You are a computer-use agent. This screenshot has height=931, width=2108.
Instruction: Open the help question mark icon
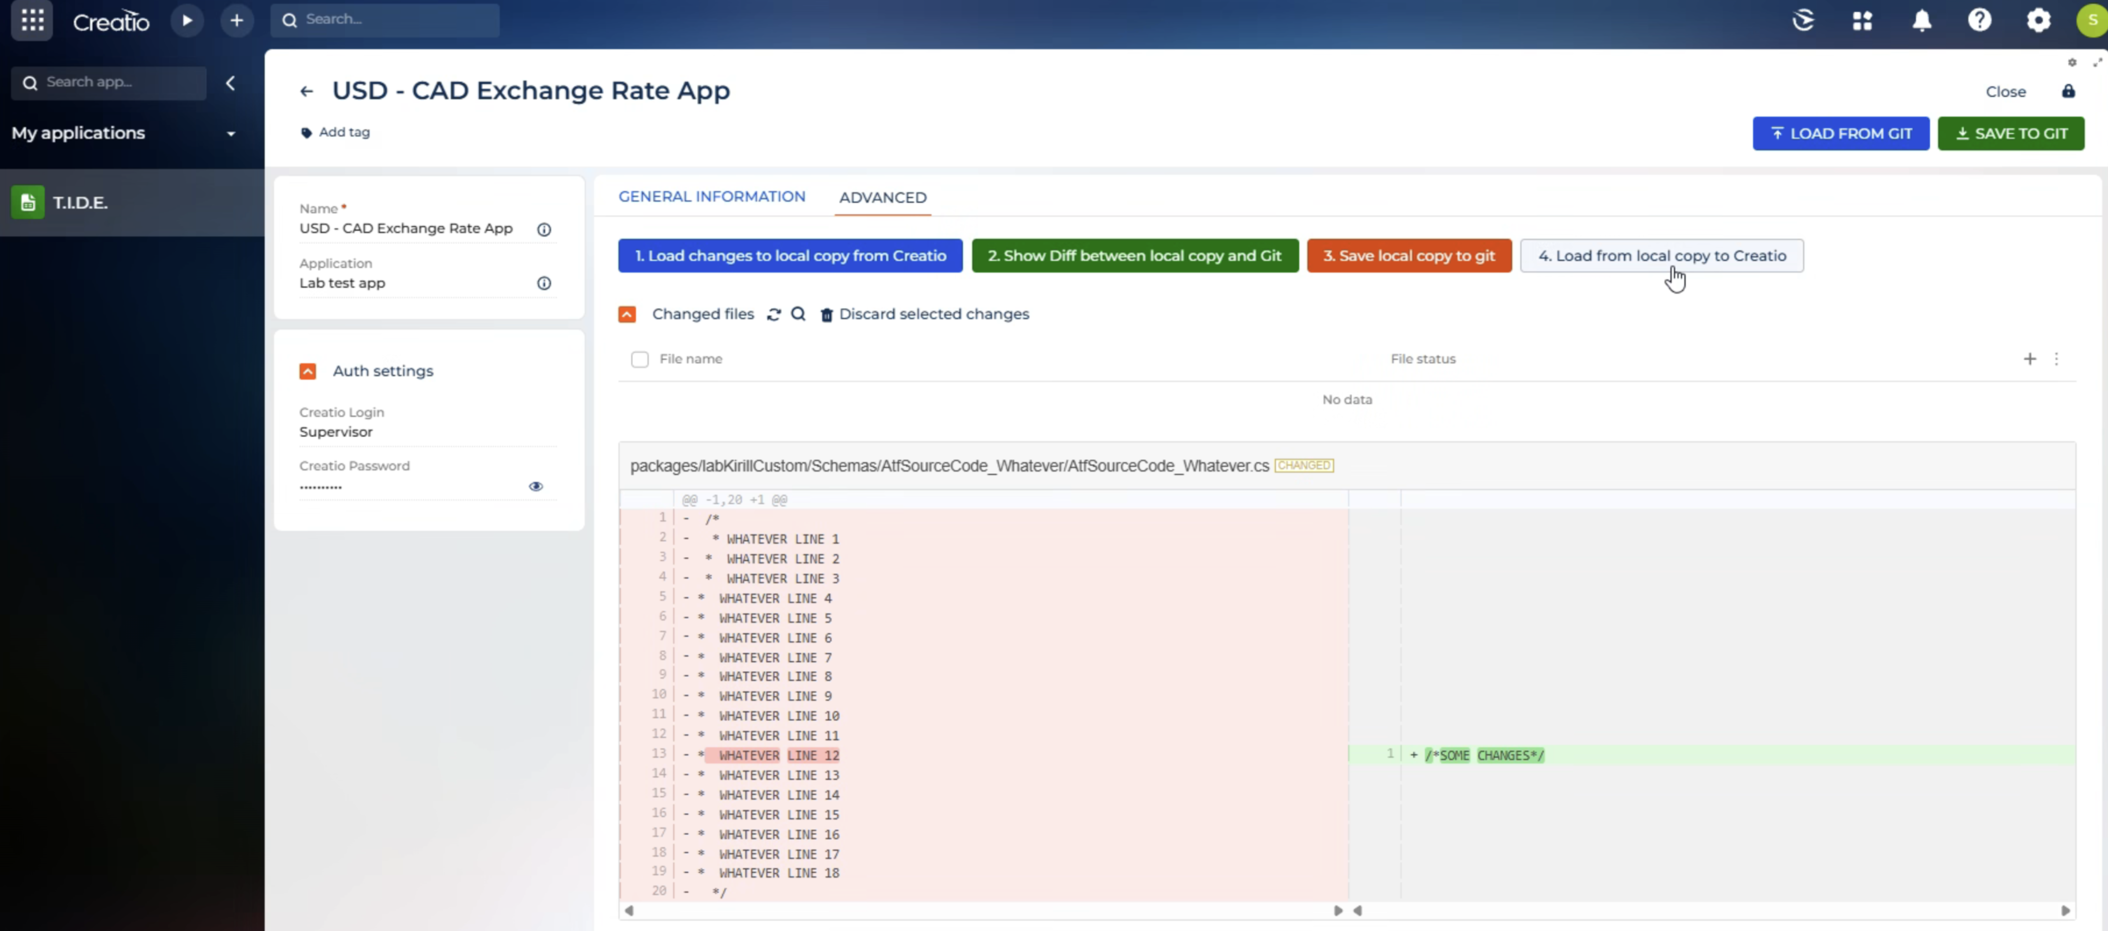[x=1980, y=20]
